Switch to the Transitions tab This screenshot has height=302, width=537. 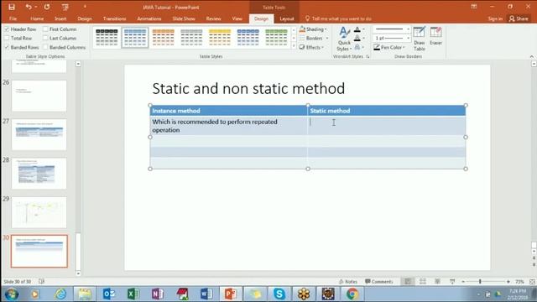coord(114,18)
